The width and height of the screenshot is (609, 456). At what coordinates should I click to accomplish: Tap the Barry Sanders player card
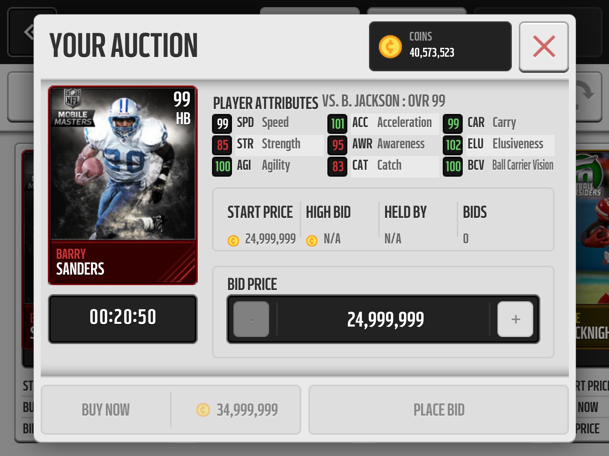123,185
